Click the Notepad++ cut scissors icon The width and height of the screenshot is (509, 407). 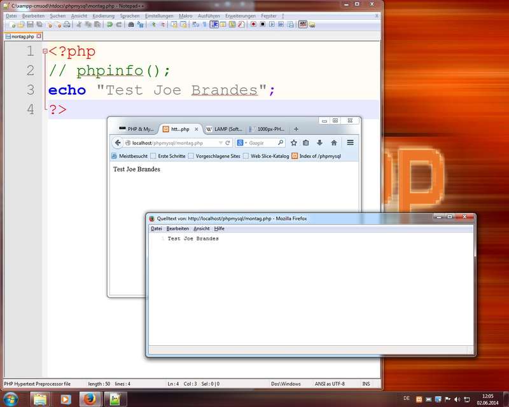[x=79, y=24]
